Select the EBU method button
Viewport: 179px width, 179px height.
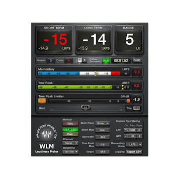click(70, 124)
